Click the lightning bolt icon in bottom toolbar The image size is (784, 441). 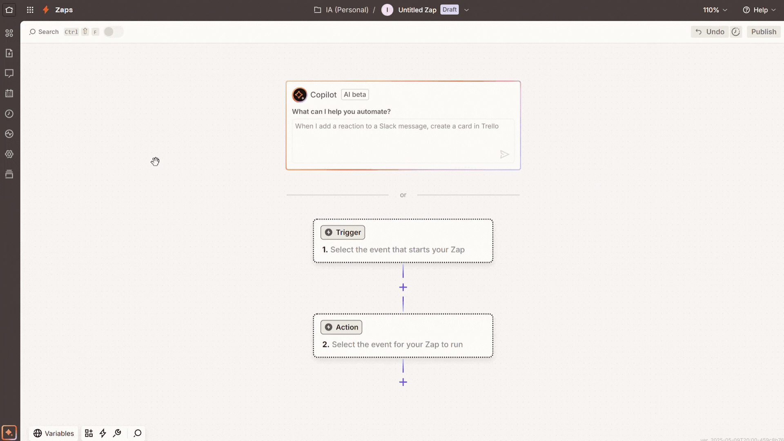pyautogui.click(x=103, y=433)
